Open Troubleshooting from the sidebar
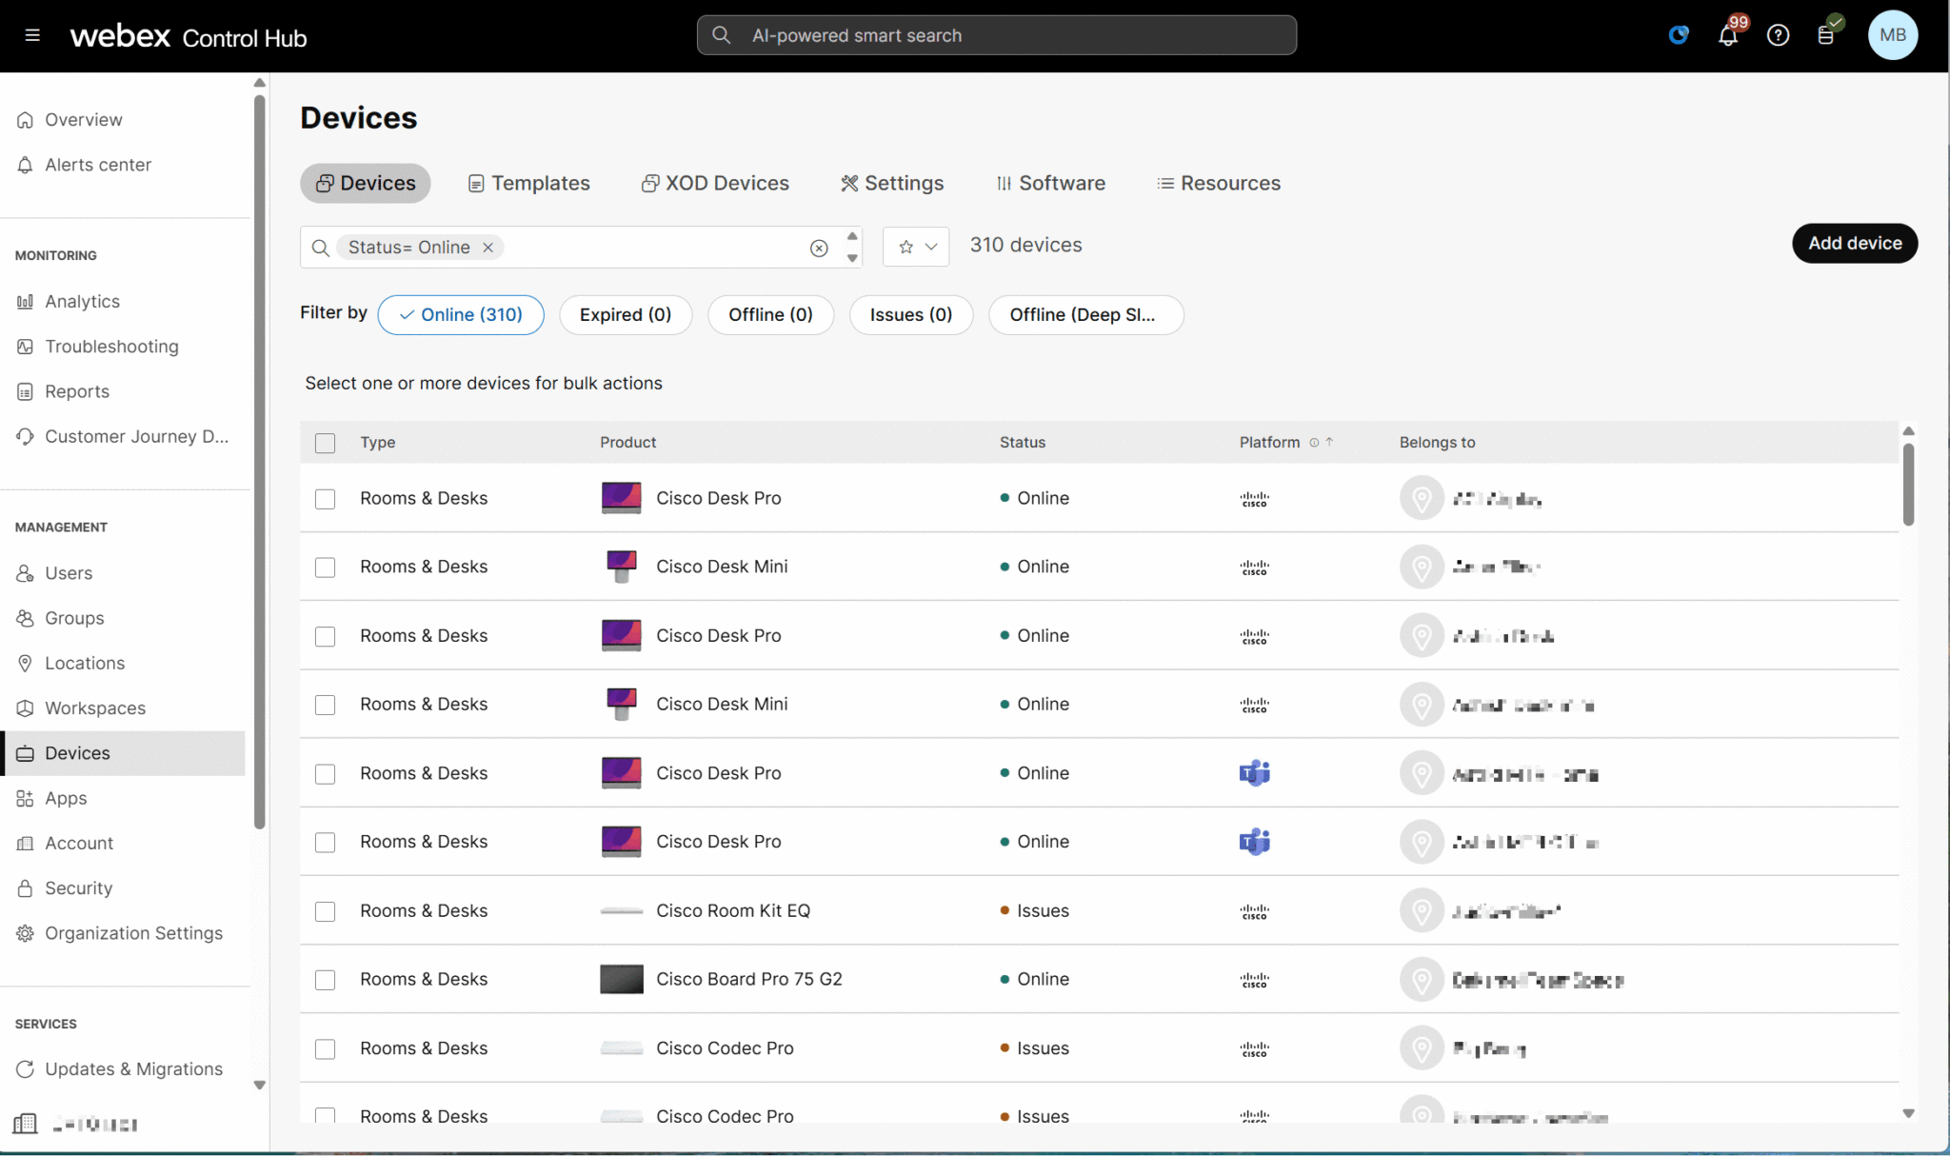 coord(111,346)
